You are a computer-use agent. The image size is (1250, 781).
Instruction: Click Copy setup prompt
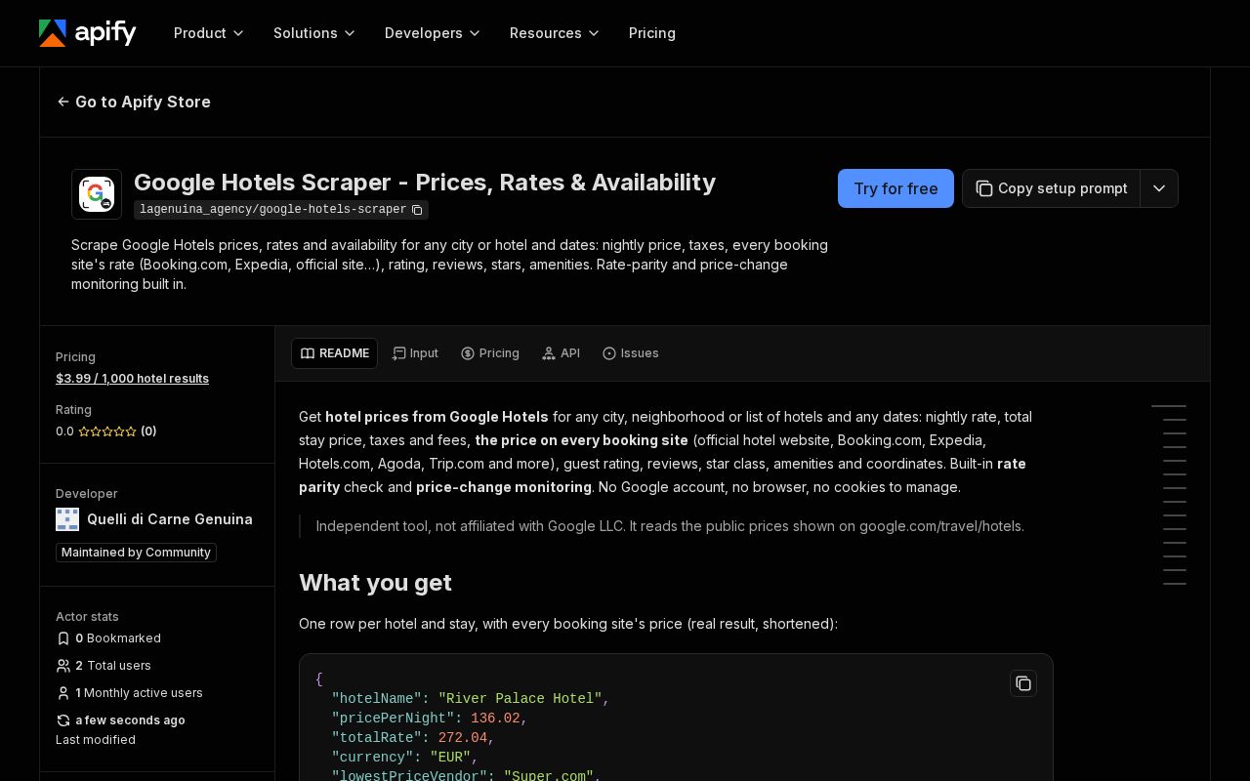click(1052, 188)
